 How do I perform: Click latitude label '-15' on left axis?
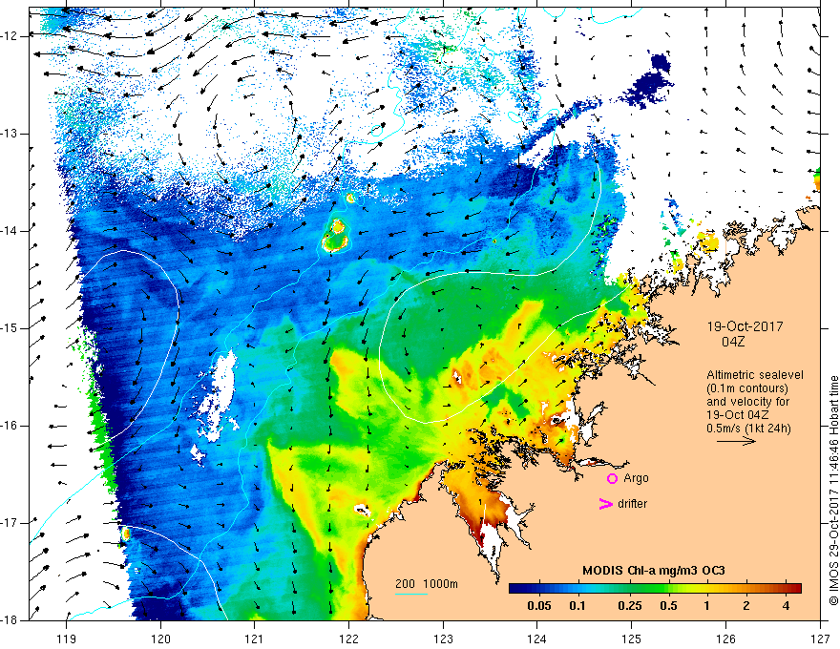tap(10, 328)
